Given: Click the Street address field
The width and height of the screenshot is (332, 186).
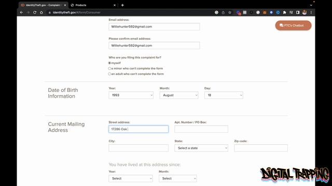Looking at the screenshot, I should point(139,129).
